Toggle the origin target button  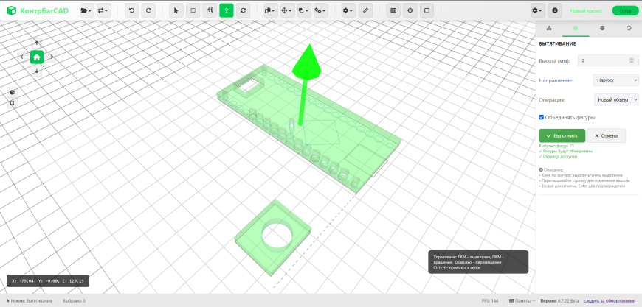(410, 10)
